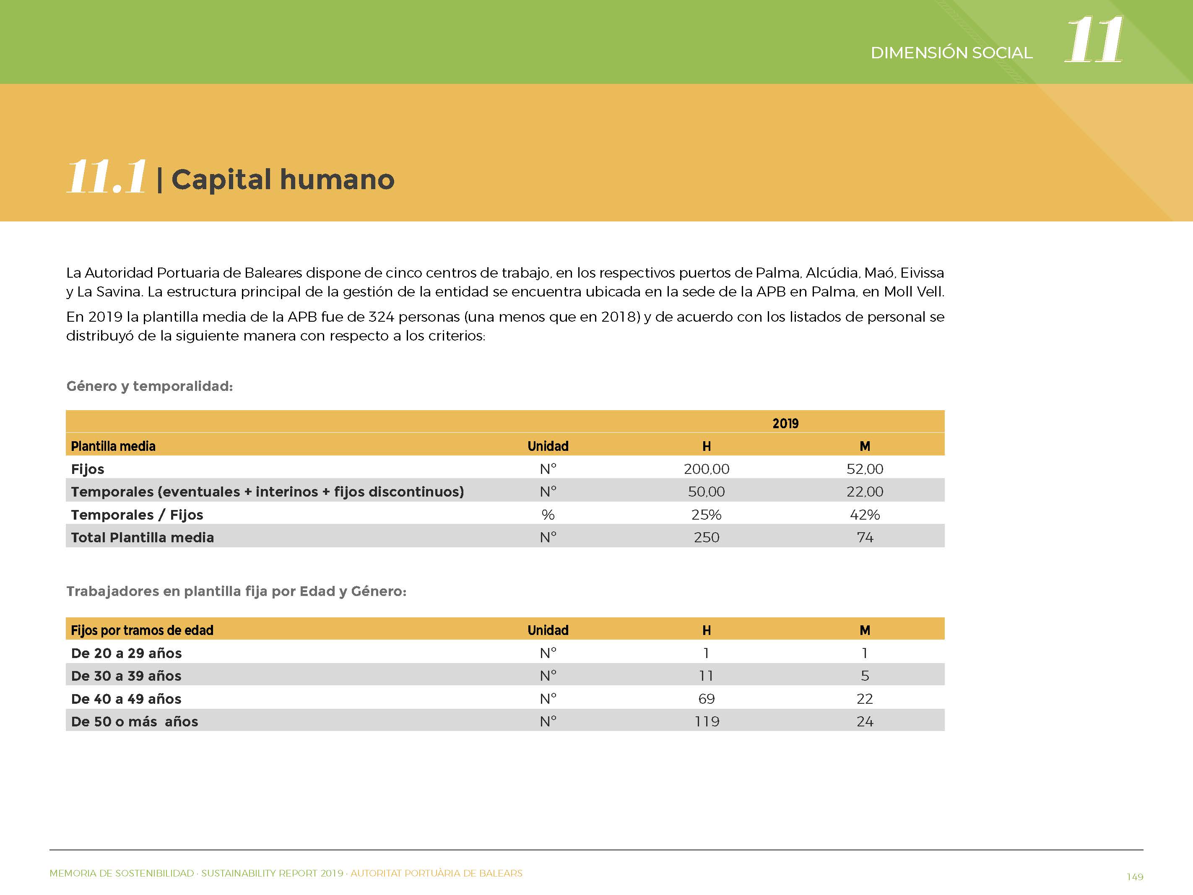Click the % unit in Temporales / Fijos row

(548, 515)
